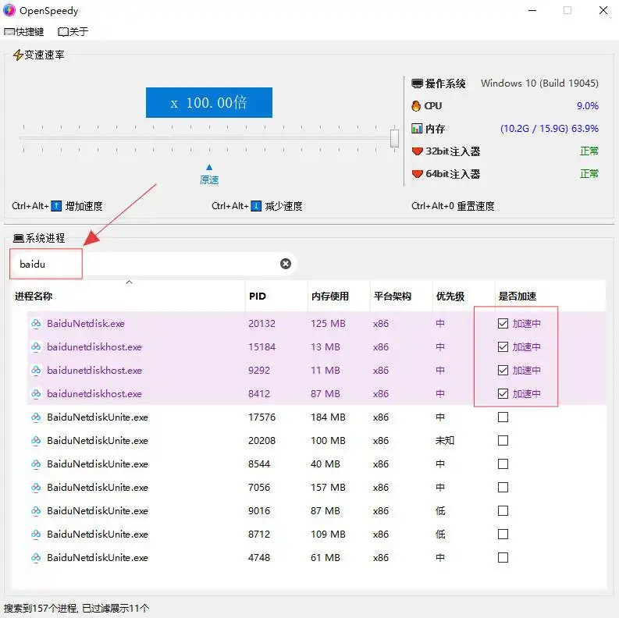Uncheck acceleration for baidunetdiskhost.exe PID 9292
The image size is (619, 618).
point(503,370)
